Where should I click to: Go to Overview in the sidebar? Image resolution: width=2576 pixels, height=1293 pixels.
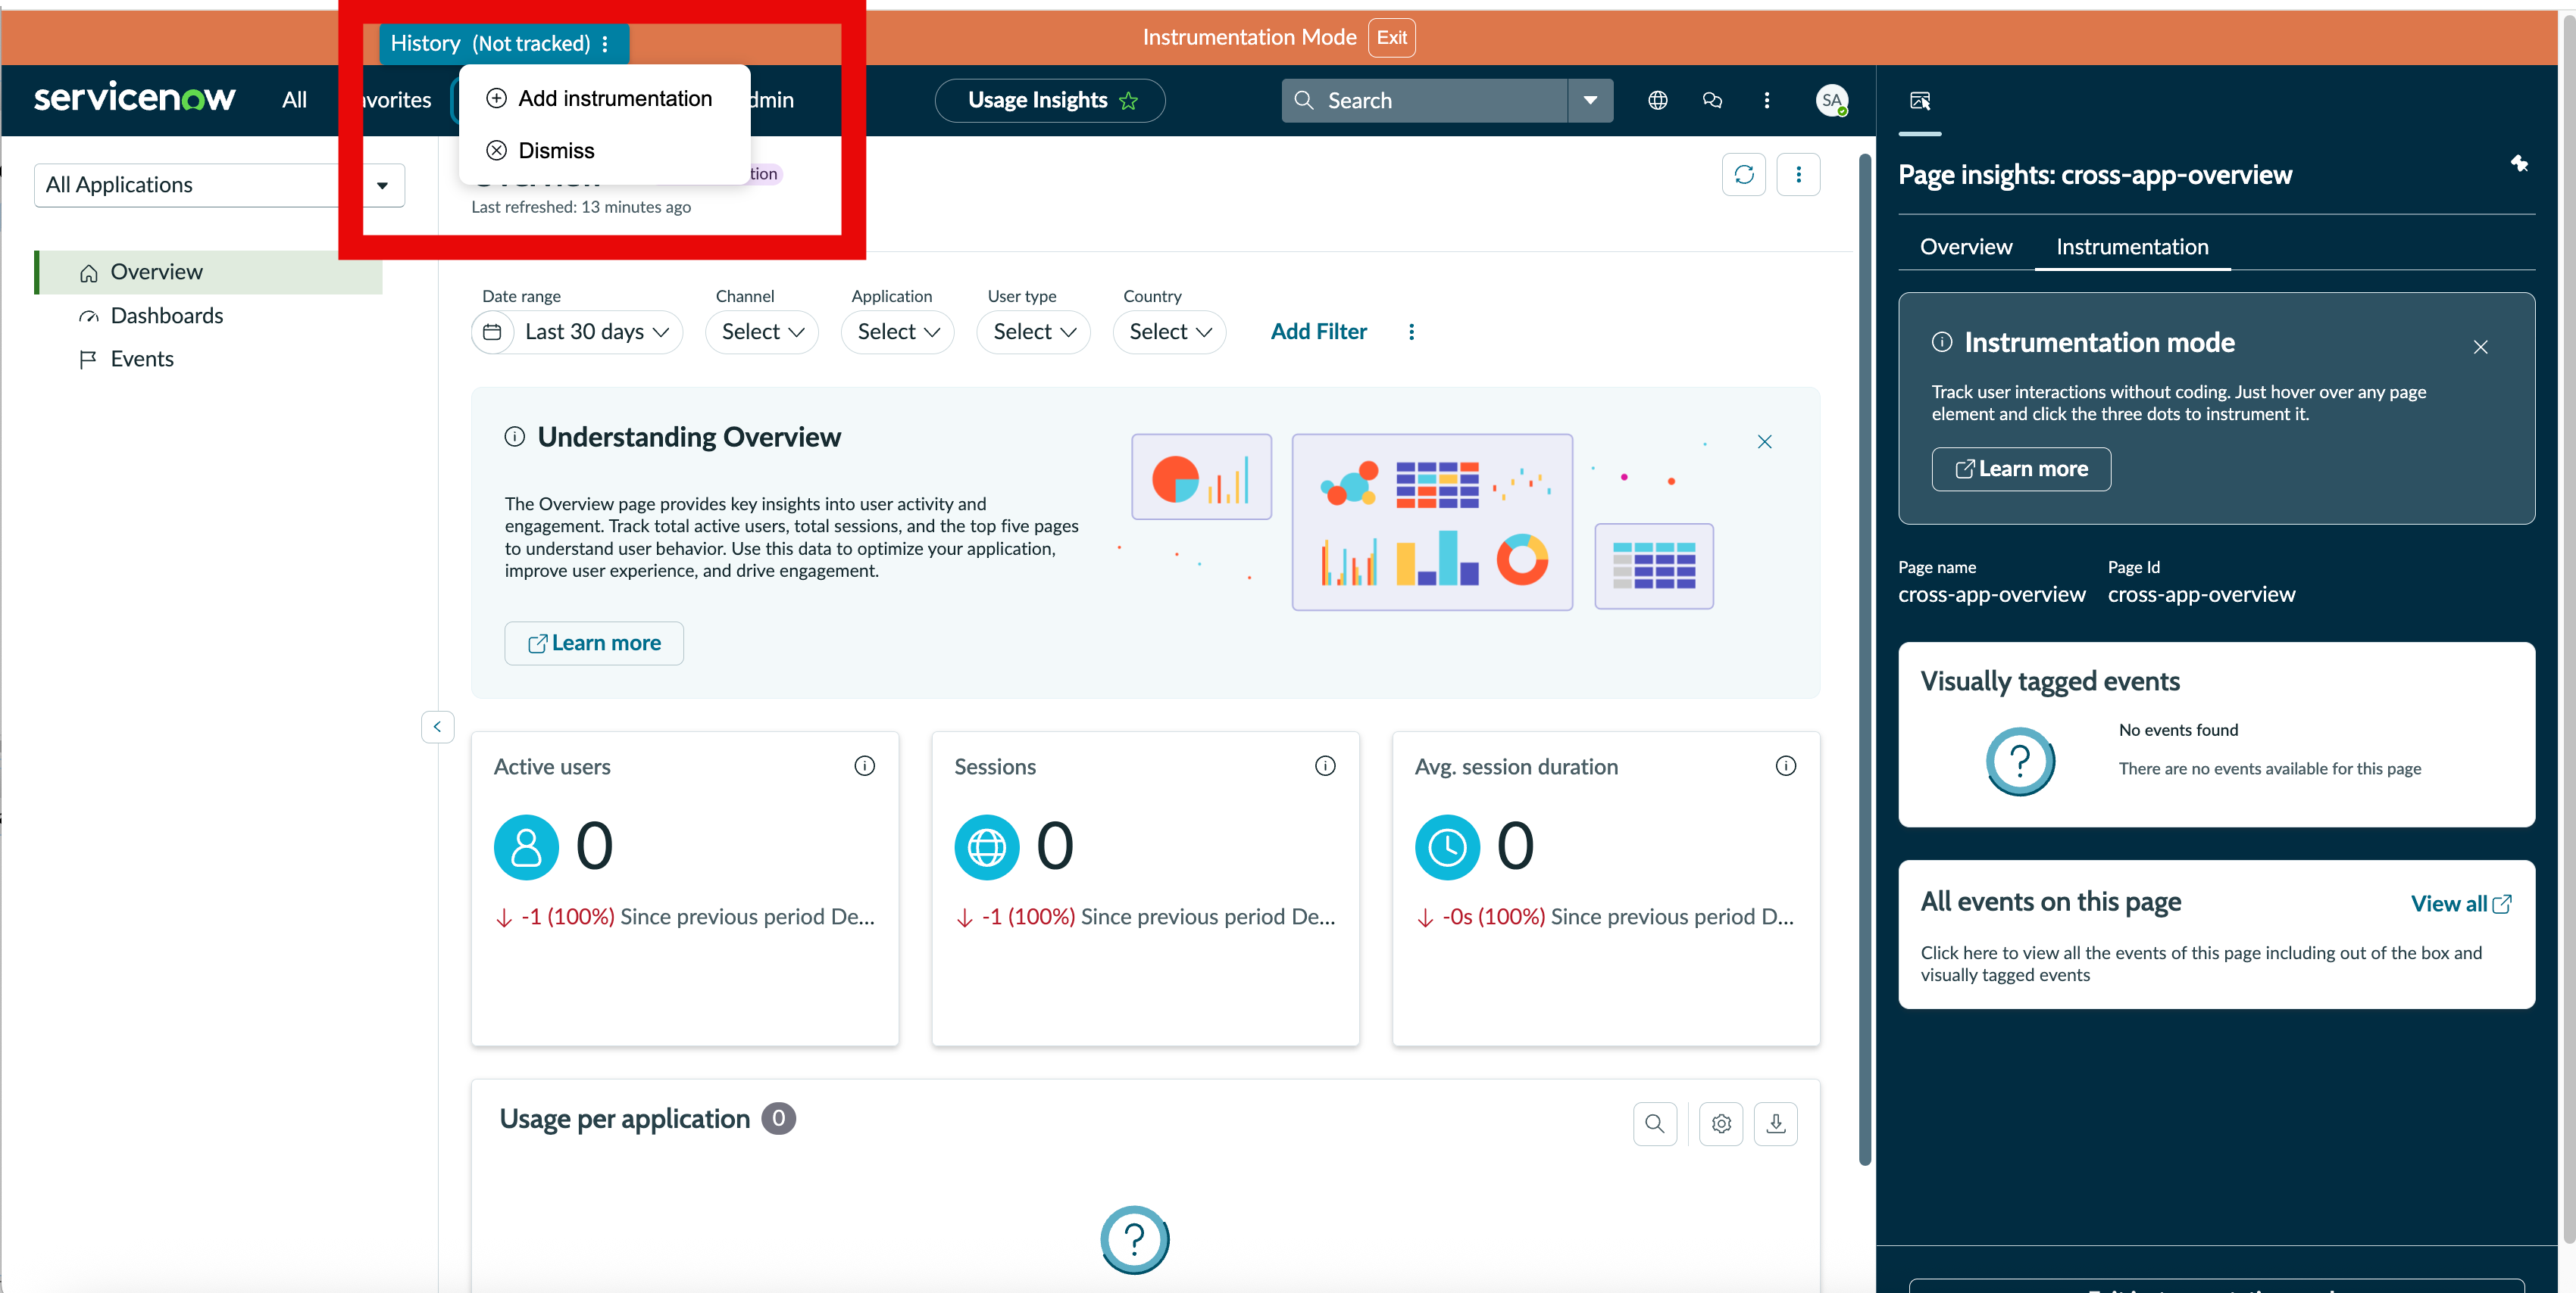click(x=209, y=273)
